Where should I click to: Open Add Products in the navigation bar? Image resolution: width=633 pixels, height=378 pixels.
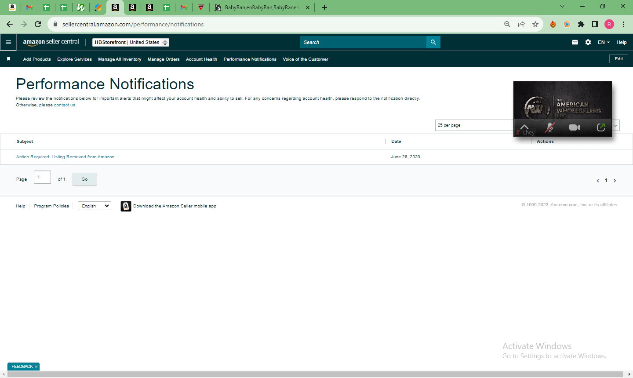tap(37, 59)
